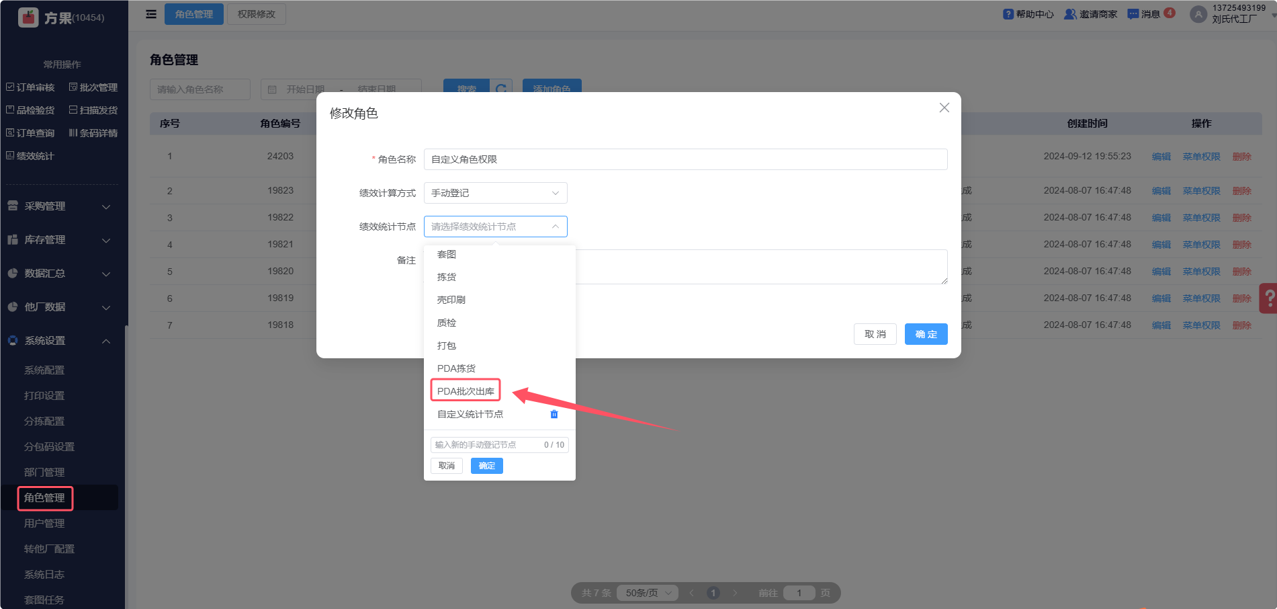The width and height of the screenshot is (1277, 609).
Task: Click 编辑 for role 24203
Action: click(x=1161, y=157)
